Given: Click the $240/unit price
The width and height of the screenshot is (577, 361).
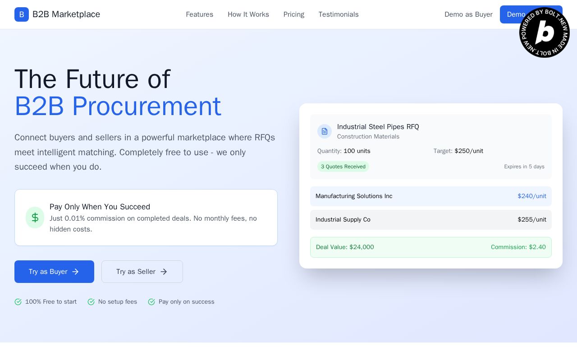Looking at the screenshot, I should [x=532, y=196].
